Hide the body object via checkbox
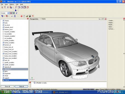 pyautogui.click(x=3, y=23)
